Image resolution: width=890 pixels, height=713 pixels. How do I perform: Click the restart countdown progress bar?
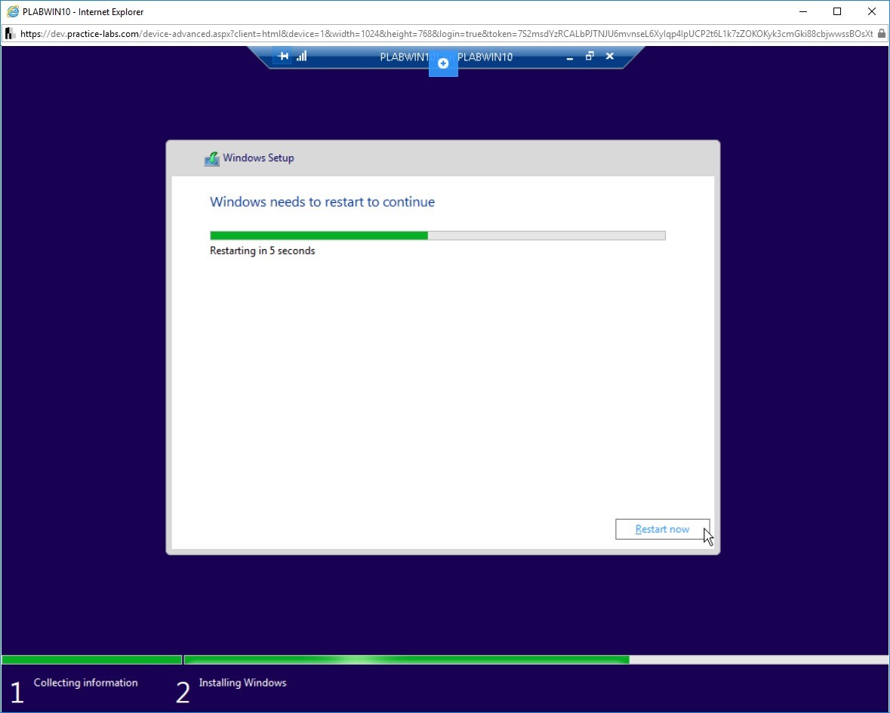tap(438, 235)
